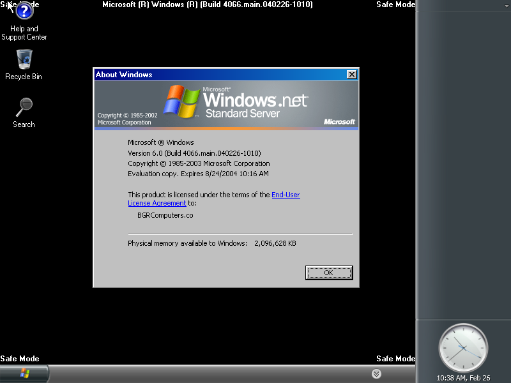Click the analog clock in the sidebar

[463, 348]
